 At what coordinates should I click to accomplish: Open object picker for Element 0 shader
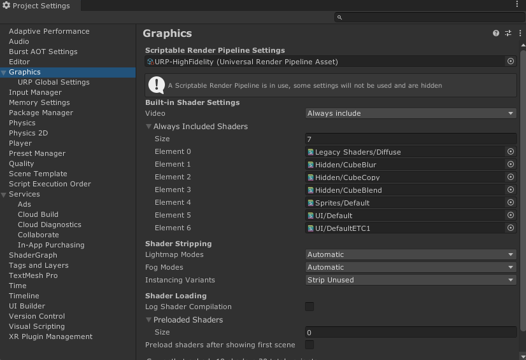pos(510,152)
